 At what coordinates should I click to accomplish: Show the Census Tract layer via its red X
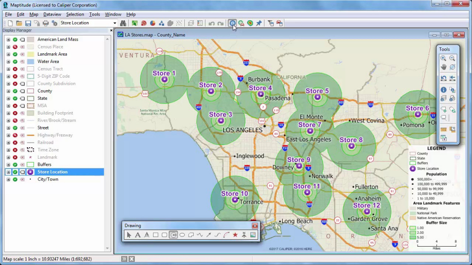pyautogui.click(x=15, y=69)
